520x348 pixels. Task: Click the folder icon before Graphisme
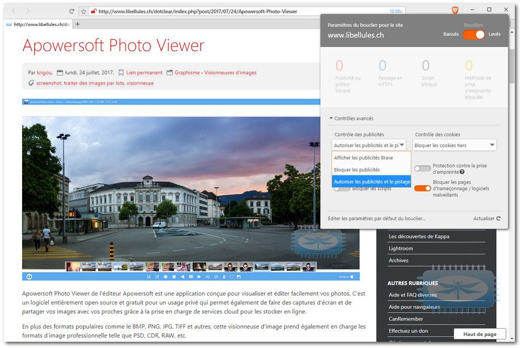coord(170,72)
